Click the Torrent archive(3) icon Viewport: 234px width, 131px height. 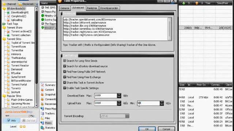[8, 32]
